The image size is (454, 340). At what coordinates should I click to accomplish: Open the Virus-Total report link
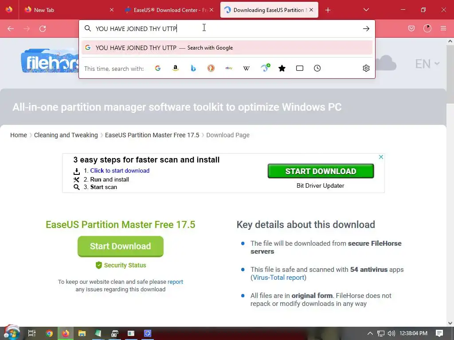[278, 278]
